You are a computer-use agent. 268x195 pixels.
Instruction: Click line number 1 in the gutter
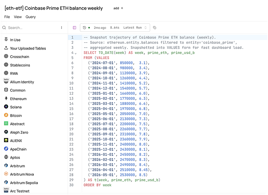(72, 37)
